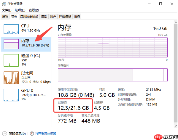Select the 磁盘 0 (C:) disk graph icon

pyautogui.click(x=11, y=60)
